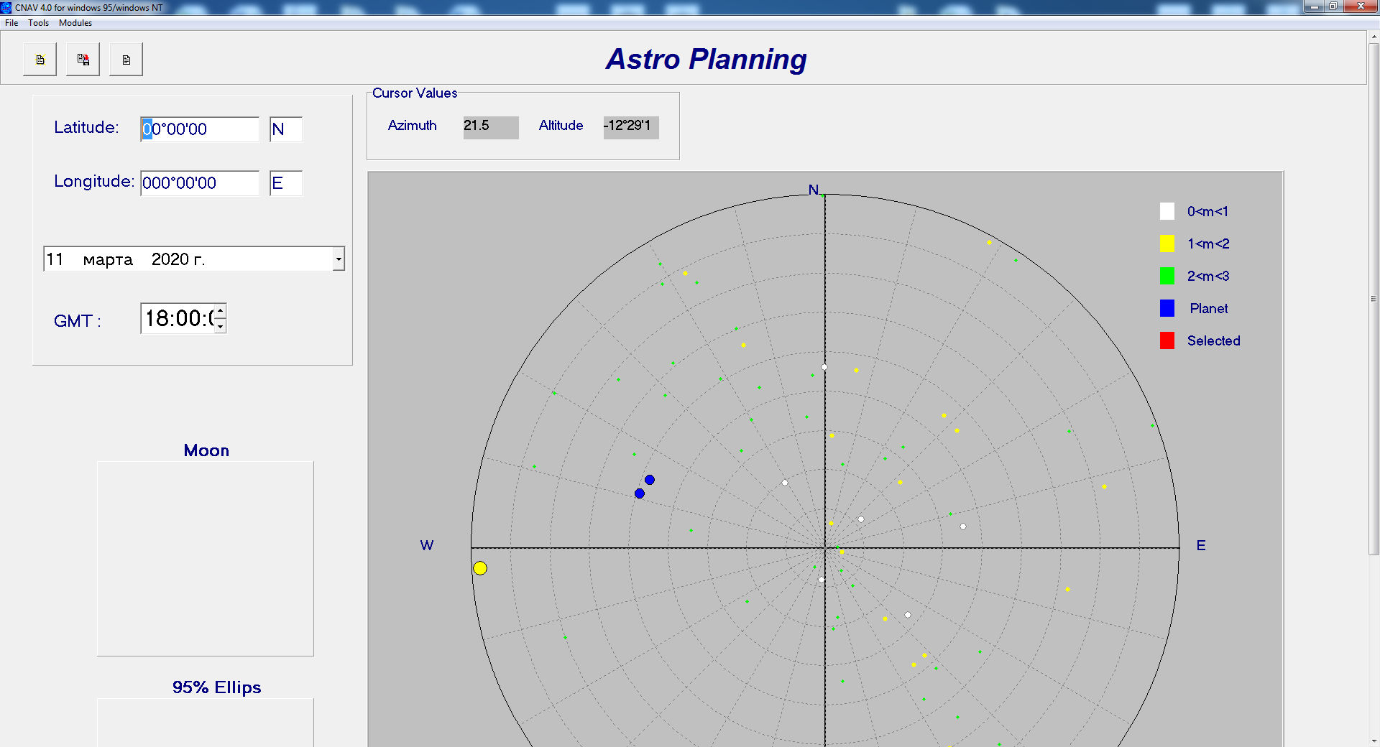Click the longitude E hemisphere field

pyautogui.click(x=285, y=183)
